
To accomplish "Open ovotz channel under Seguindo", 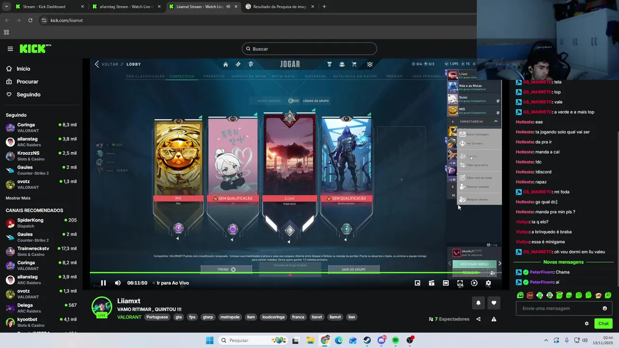I will pos(41,184).
